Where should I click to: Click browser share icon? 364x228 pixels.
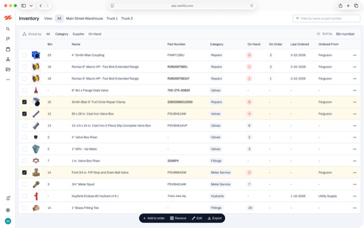(x=340, y=6)
